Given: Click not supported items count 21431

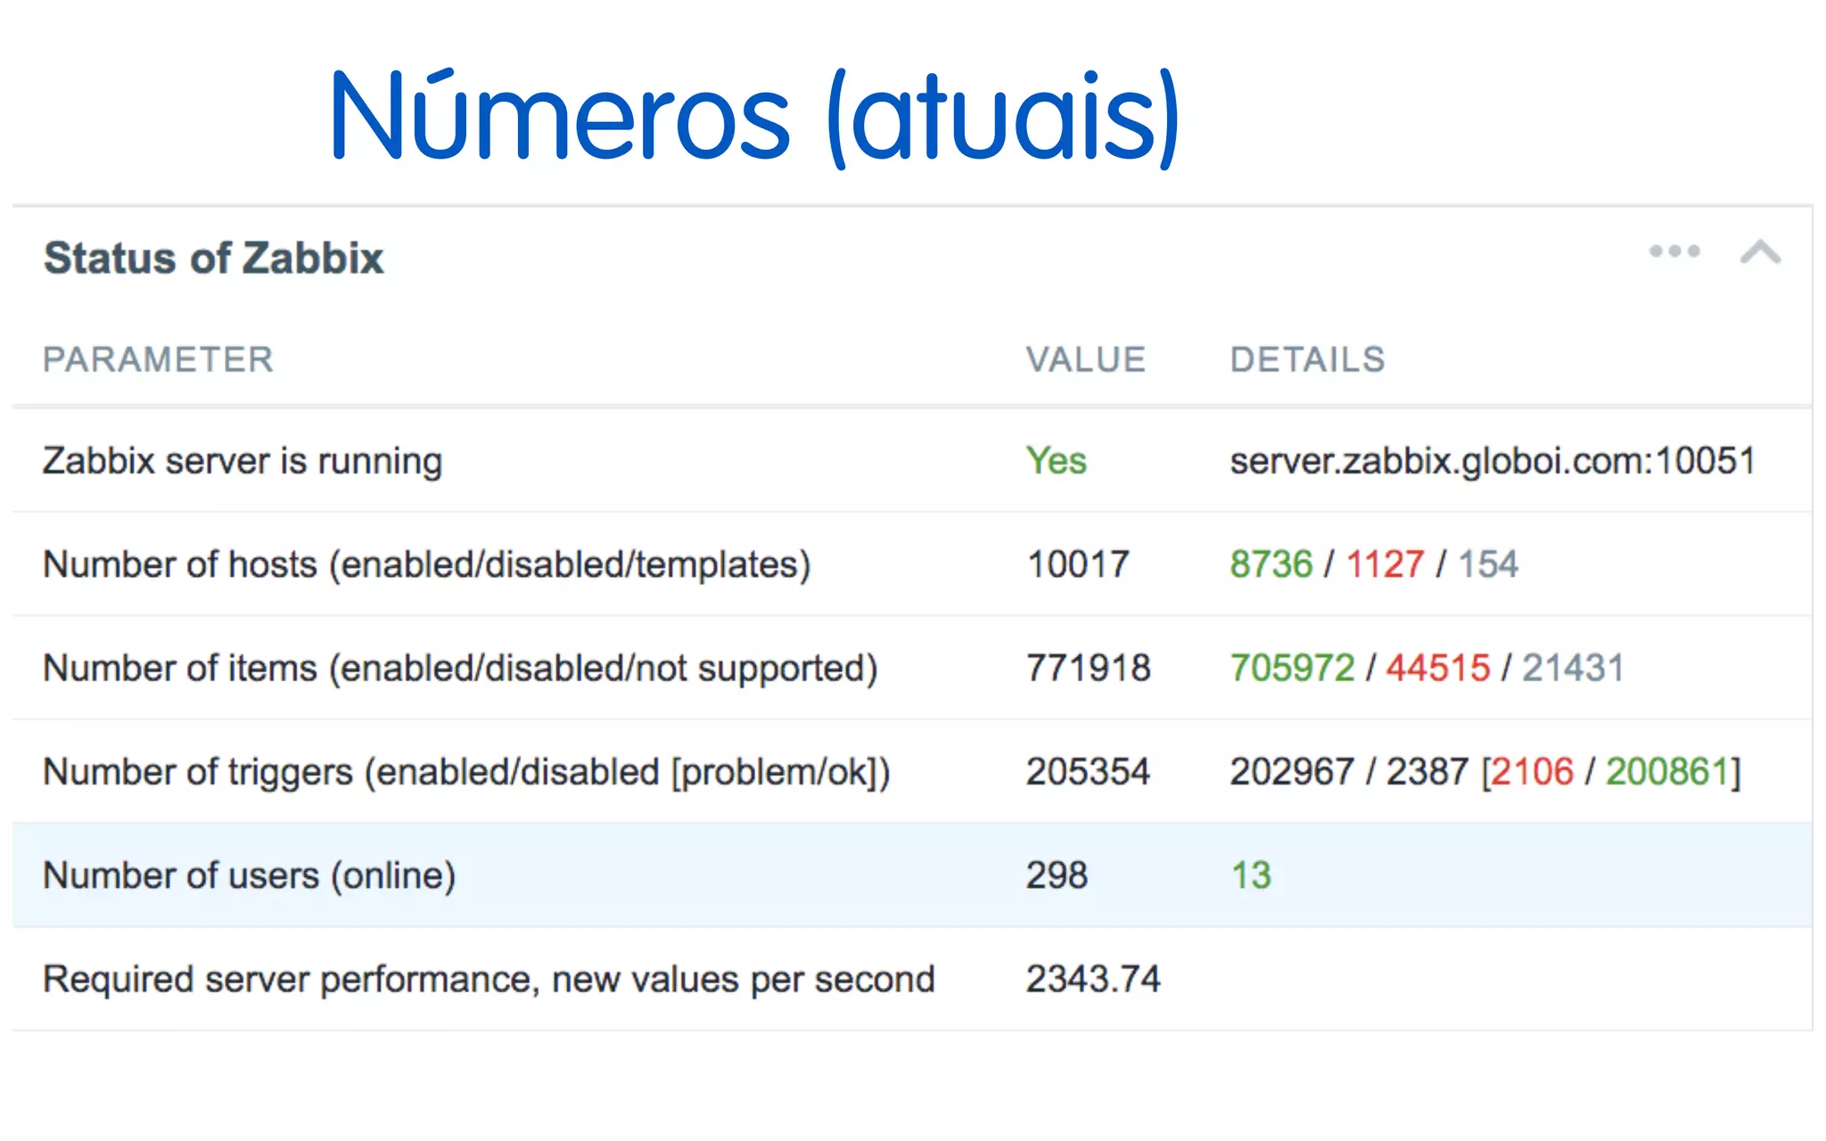Looking at the screenshot, I should pos(1573,668).
